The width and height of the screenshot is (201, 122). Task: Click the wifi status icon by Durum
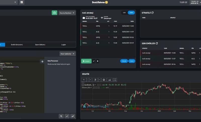click(x=102, y=18)
